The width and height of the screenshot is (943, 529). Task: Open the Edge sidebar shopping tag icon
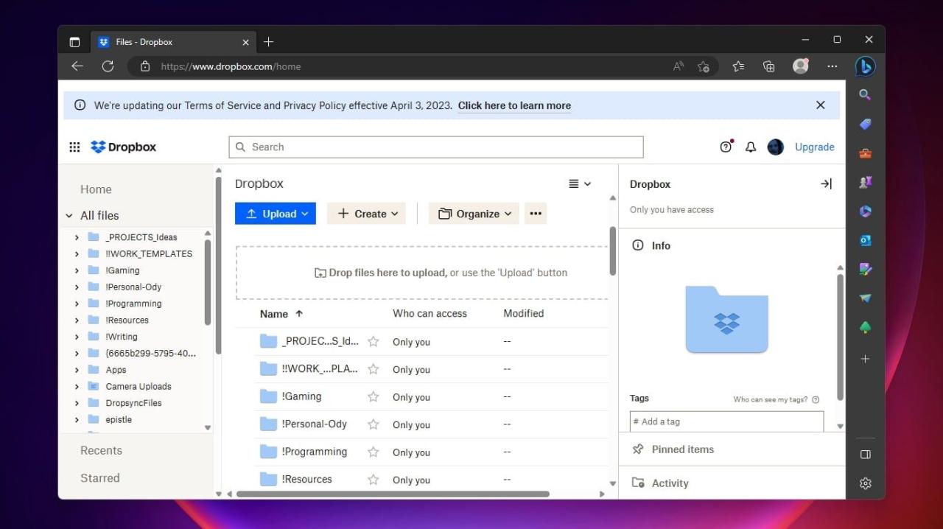pos(865,124)
